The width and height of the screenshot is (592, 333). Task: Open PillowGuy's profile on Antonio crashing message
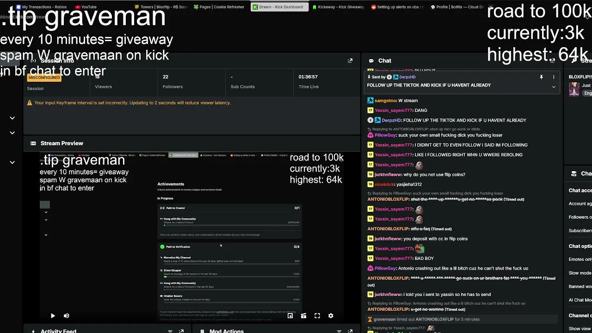385,268
